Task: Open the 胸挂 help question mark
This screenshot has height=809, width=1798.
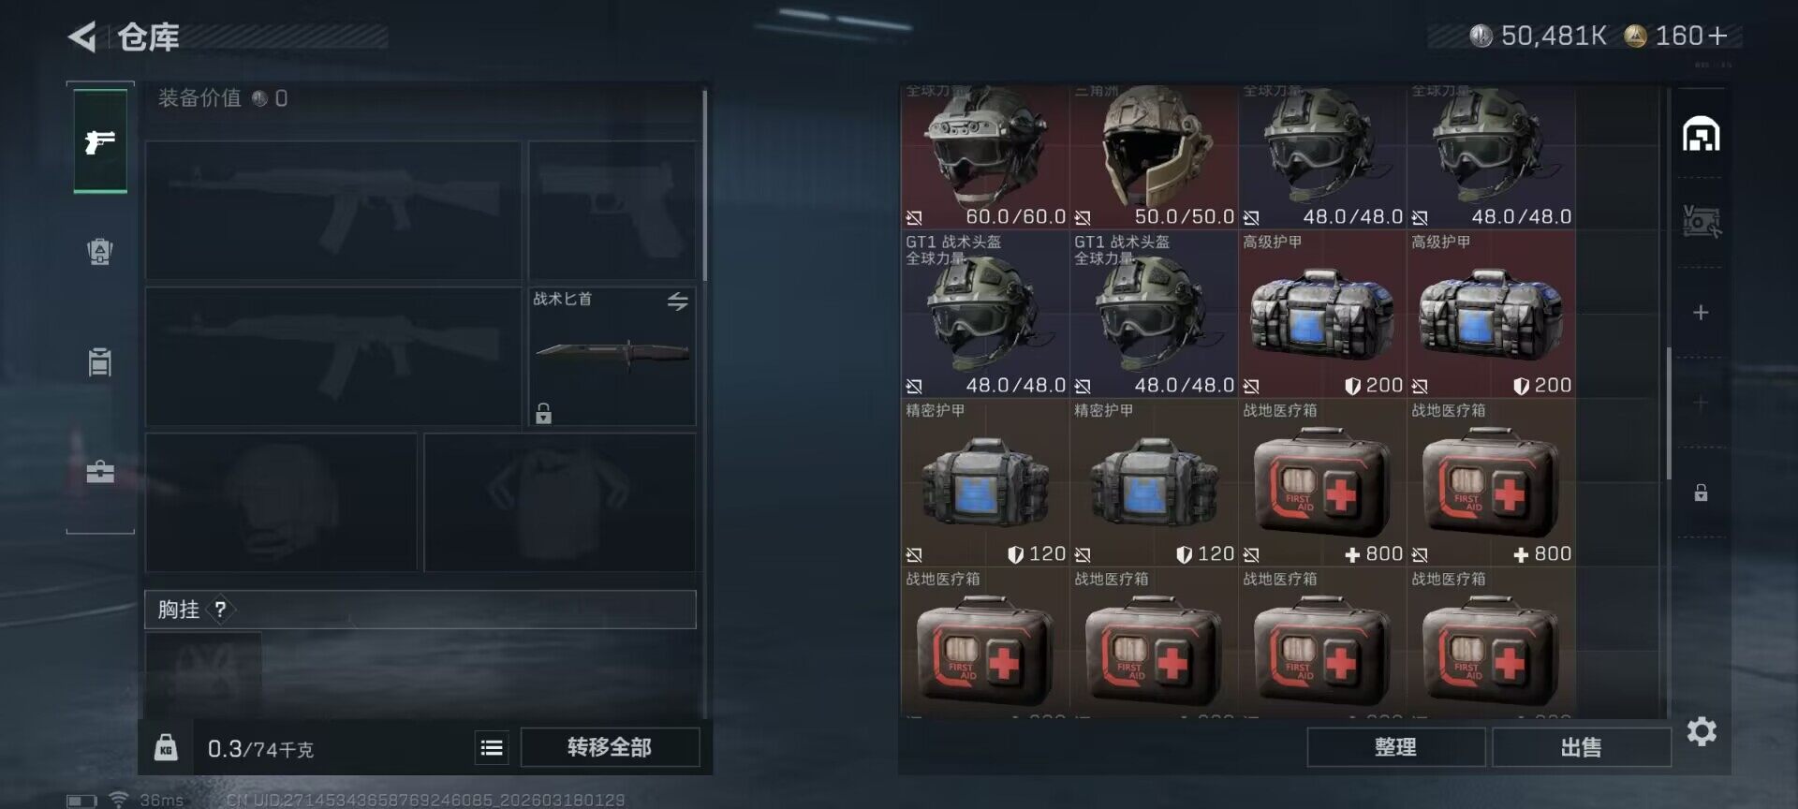Action: pos(220,610)
